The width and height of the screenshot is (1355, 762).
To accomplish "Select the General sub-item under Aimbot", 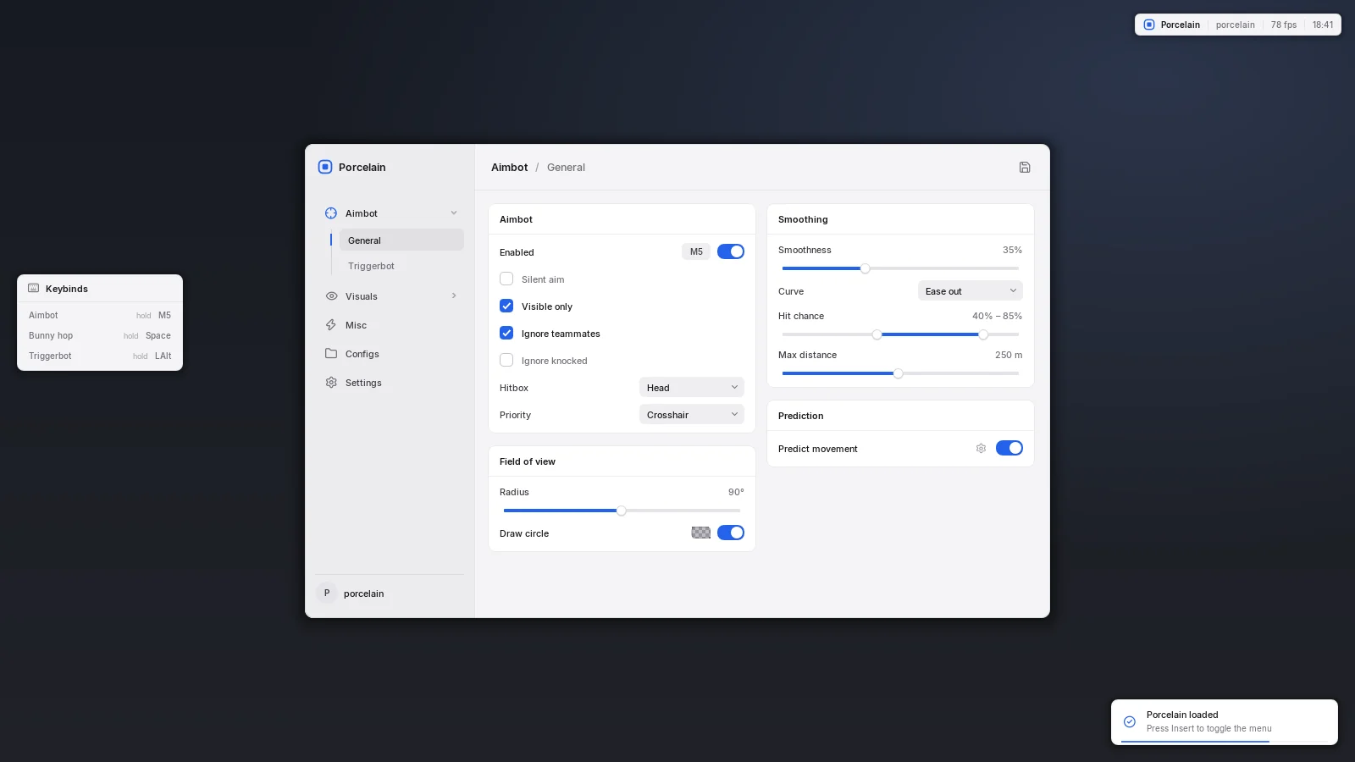I will (x=401, y=240).
